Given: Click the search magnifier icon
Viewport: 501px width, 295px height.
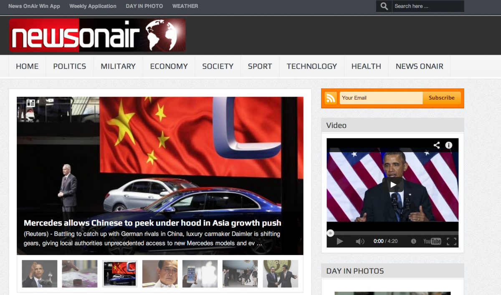Looking at the screenshot, I should click(384, 6).
